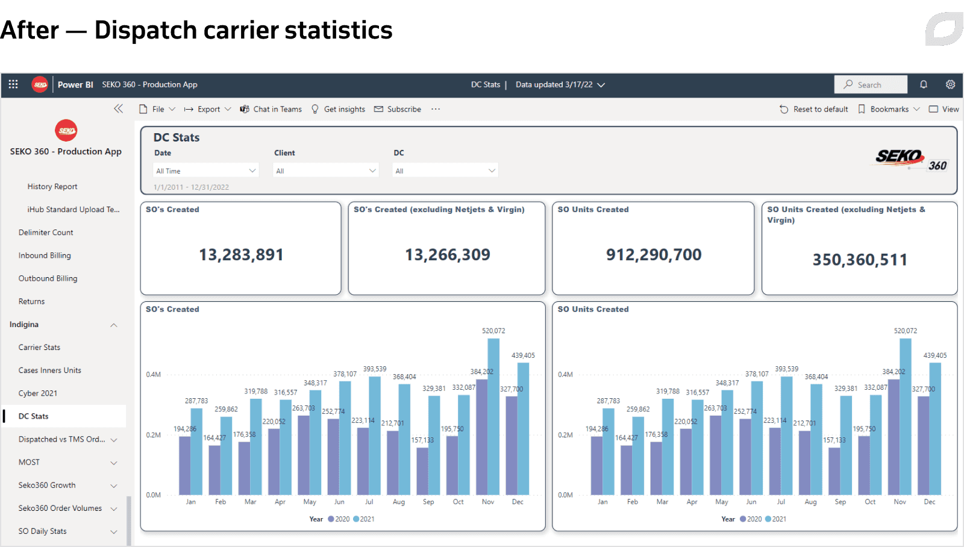Open the Client slicer dropdown
The height and width of the screenshot is (547, 964).
pyautogui.click(x=326, y=170)
